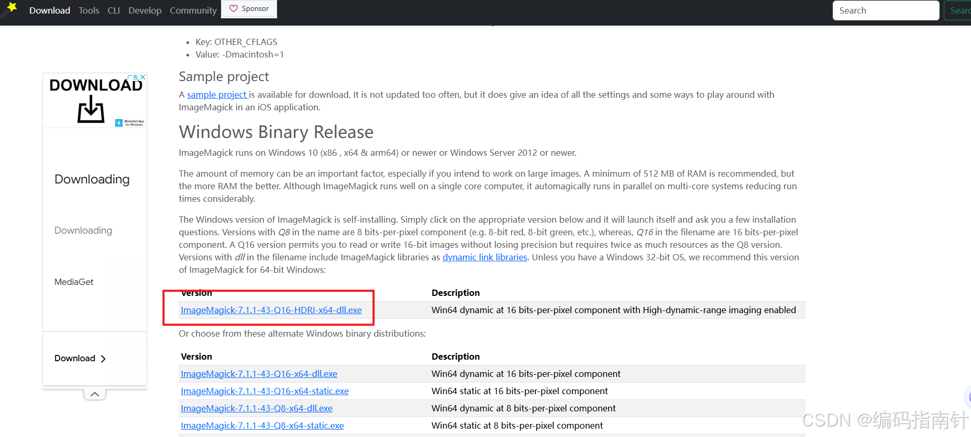Download ImageMagick-7.1.1-43-Q8-x64-static.exe
This screenshot has width=971, height=437.
[262, 425]
